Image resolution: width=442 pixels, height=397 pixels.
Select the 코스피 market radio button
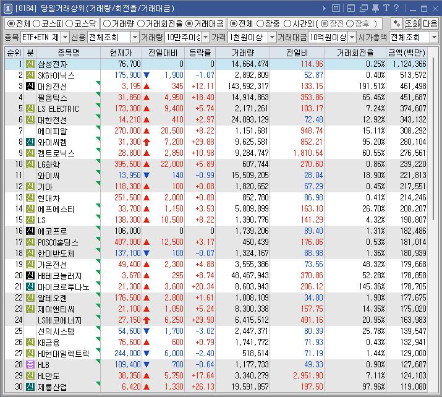point(36,23)
